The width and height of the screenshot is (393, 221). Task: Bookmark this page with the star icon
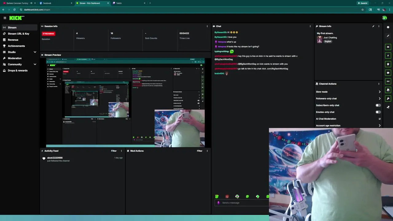click(x=363, y=10)
